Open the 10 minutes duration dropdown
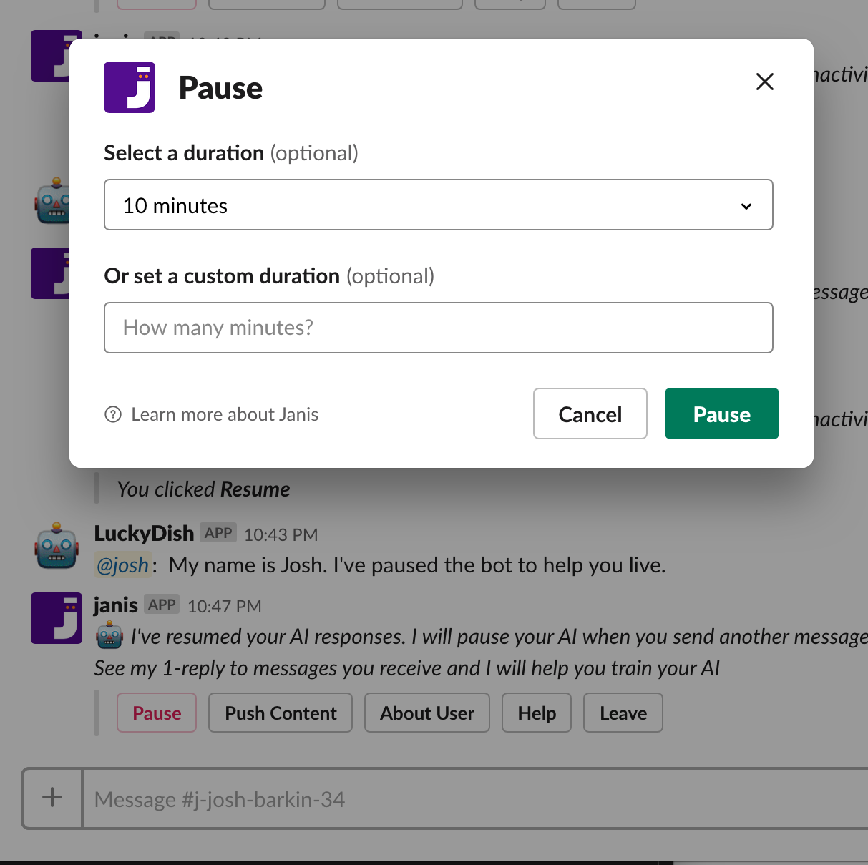 click(x=439, y=205)
